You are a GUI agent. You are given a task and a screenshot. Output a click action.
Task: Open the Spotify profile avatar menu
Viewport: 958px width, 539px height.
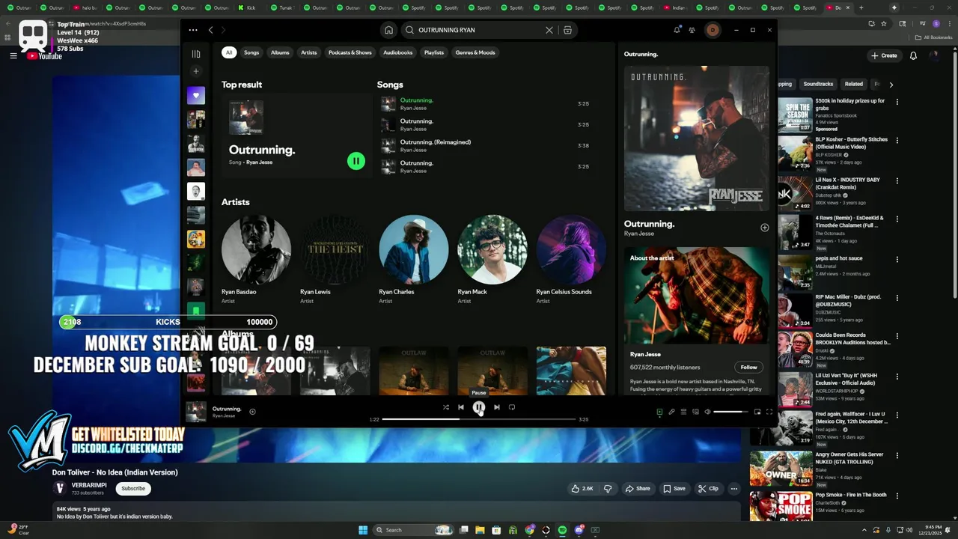pos(713,30)
